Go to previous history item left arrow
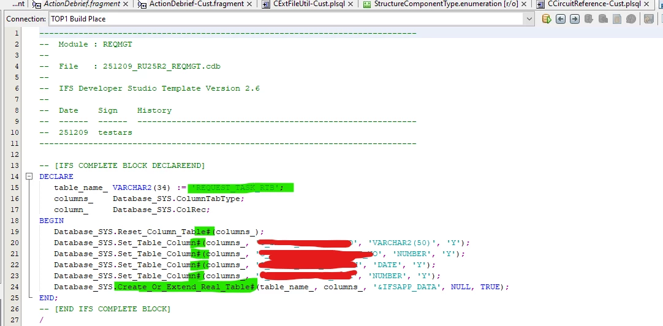Image resolution: width=663 pixels, height=326 pixels. click(x=561, y=19)
